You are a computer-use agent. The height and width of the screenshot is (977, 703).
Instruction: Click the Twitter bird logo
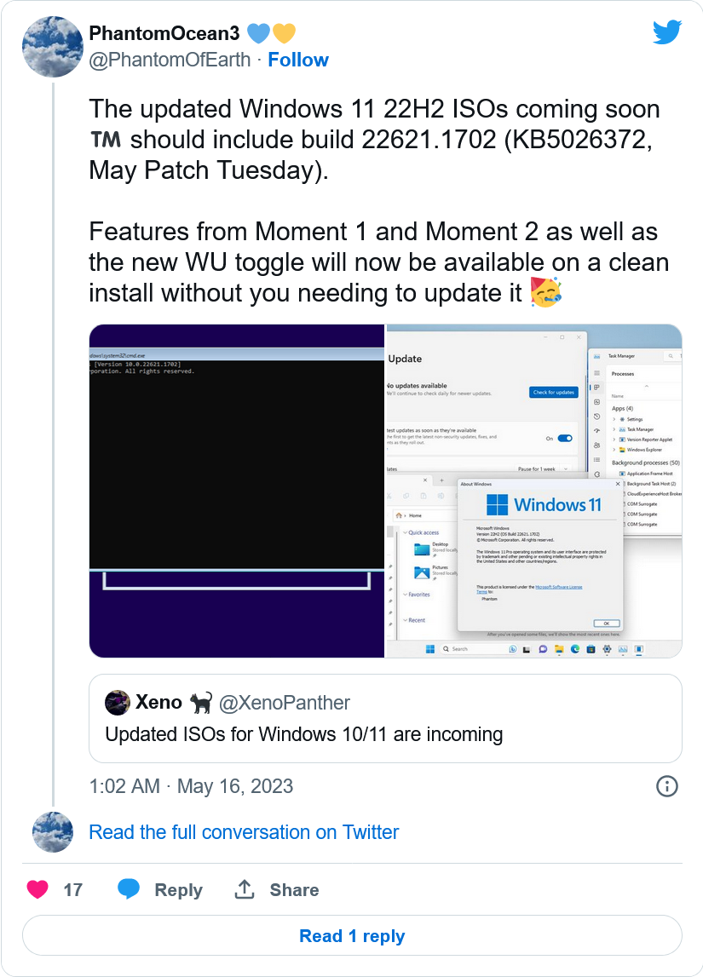pyautogui.click(x=667, y=32)
